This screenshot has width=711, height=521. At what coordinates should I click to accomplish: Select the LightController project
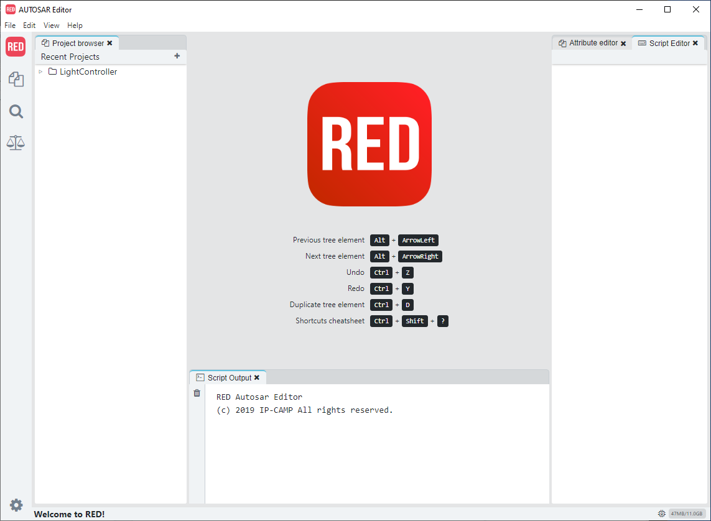point(88,71)
